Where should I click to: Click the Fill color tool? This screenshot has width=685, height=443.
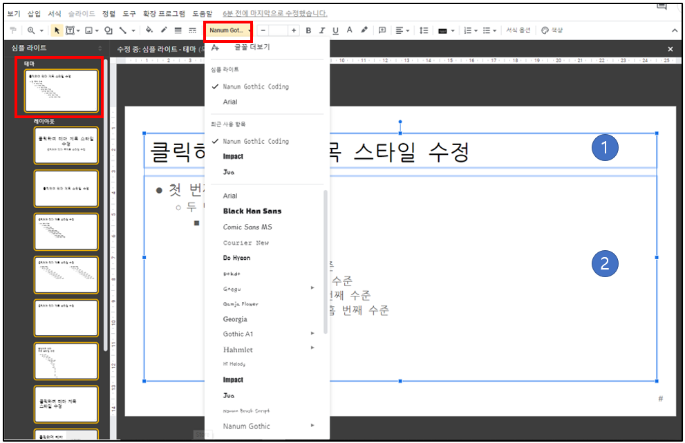point(149,30)
